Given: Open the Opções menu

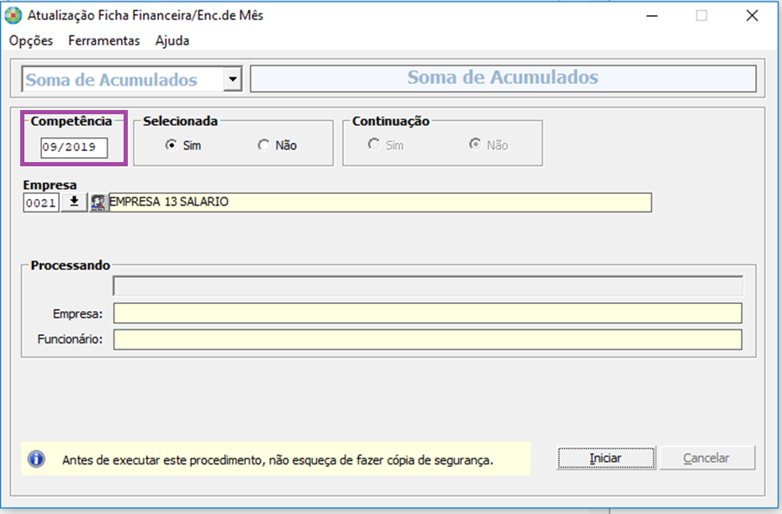Looking at the screenshot, I should (x=31, y=41).
